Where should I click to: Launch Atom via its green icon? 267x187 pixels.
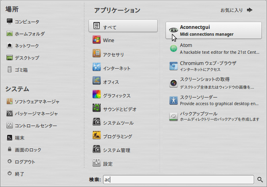point(174,48)
